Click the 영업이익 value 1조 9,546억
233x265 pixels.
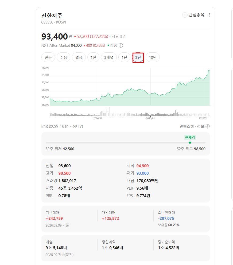[x=112, y=248]
